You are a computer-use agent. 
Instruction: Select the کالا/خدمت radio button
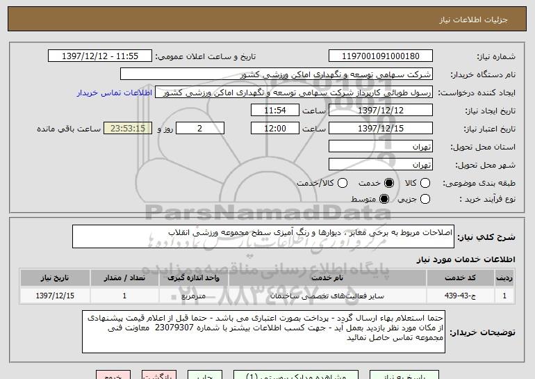coord(343,184)
